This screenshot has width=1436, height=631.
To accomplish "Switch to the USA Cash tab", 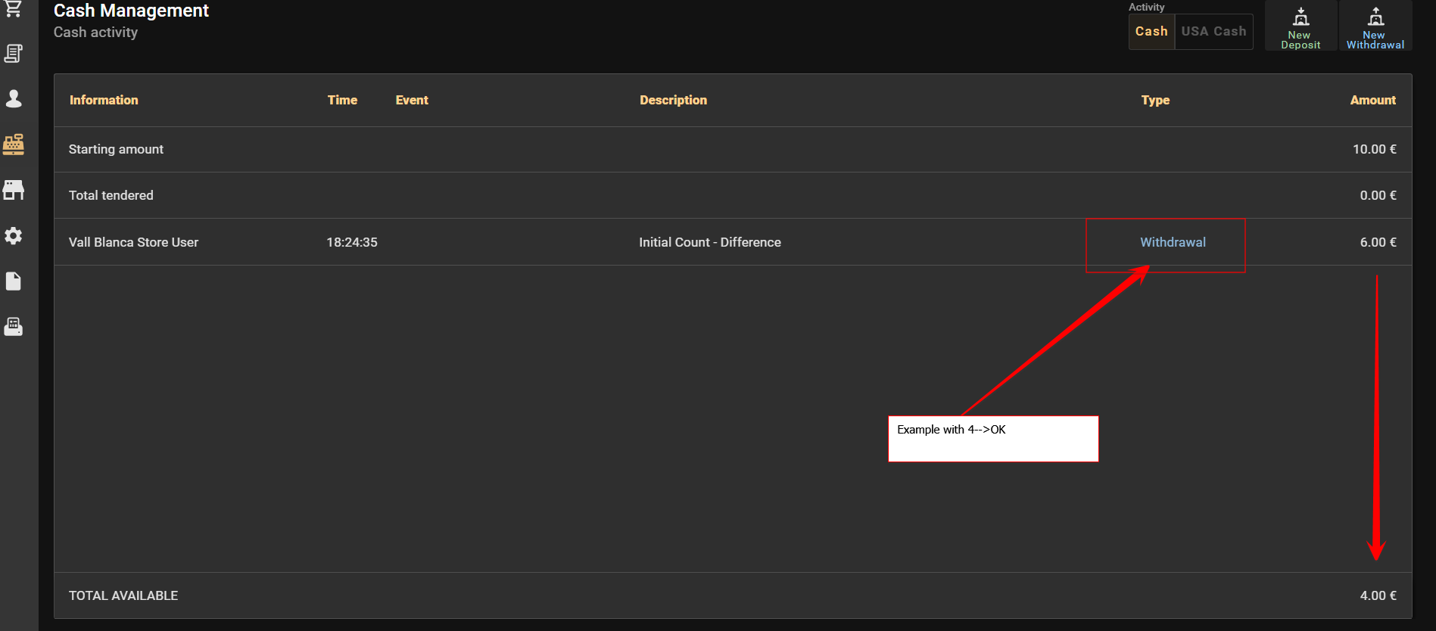I will click(x=1213, y=32).
